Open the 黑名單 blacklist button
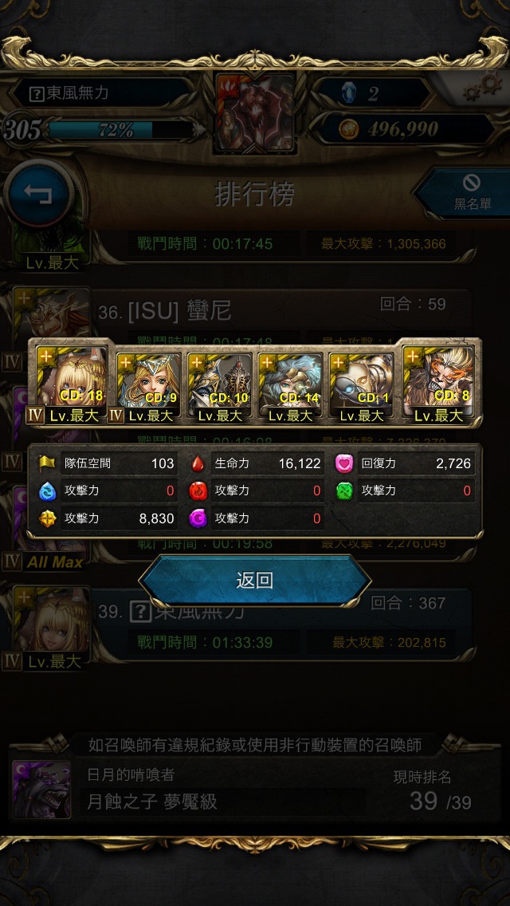Screen dimensions: 510x906 point(467,192)
